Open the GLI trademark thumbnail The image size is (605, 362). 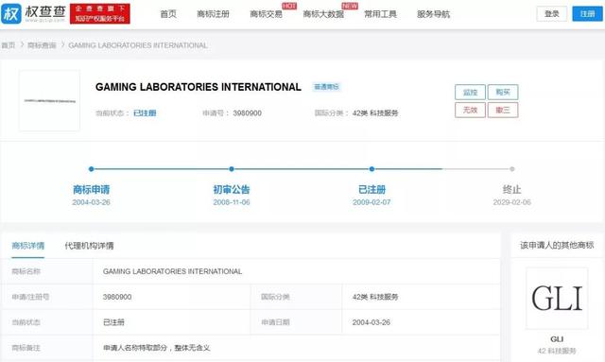(x=557, y=299)
